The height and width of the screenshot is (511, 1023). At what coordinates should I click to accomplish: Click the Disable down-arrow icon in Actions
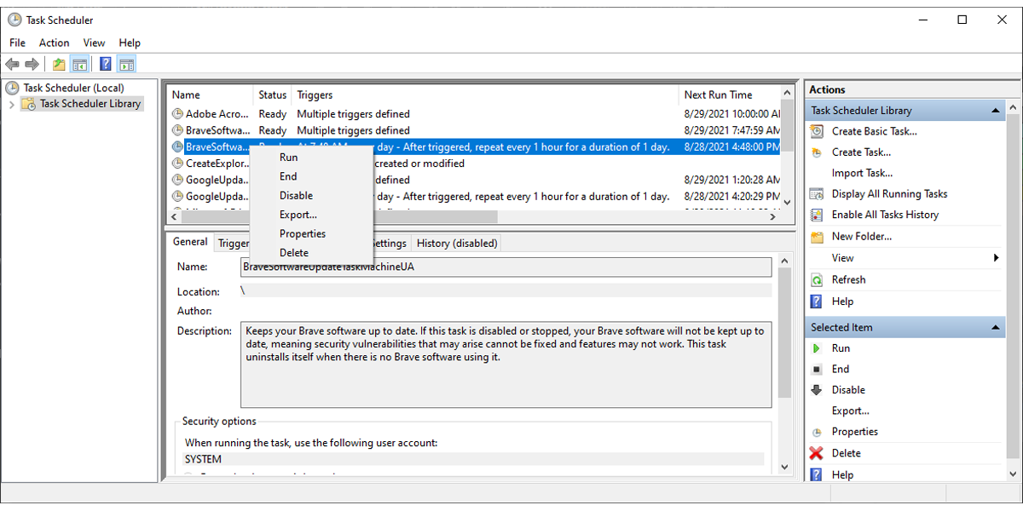pyautogui.click(x=817, y=390)
